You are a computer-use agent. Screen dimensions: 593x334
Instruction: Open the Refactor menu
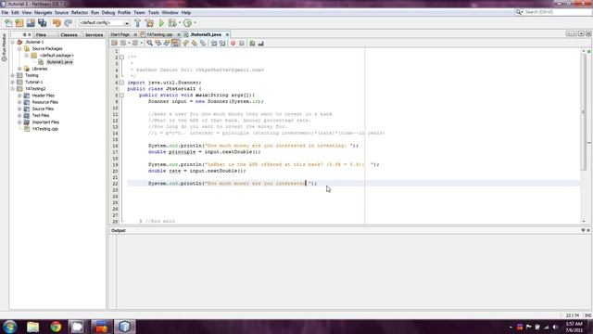point(80,12)
